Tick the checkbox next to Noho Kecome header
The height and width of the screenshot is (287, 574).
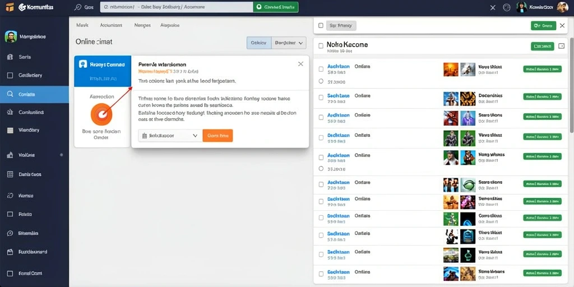coord(321,46)
